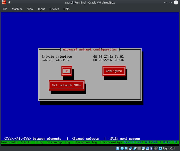Minimize the VirtualBox window
The image size is (180, 151).
[165, 2]
